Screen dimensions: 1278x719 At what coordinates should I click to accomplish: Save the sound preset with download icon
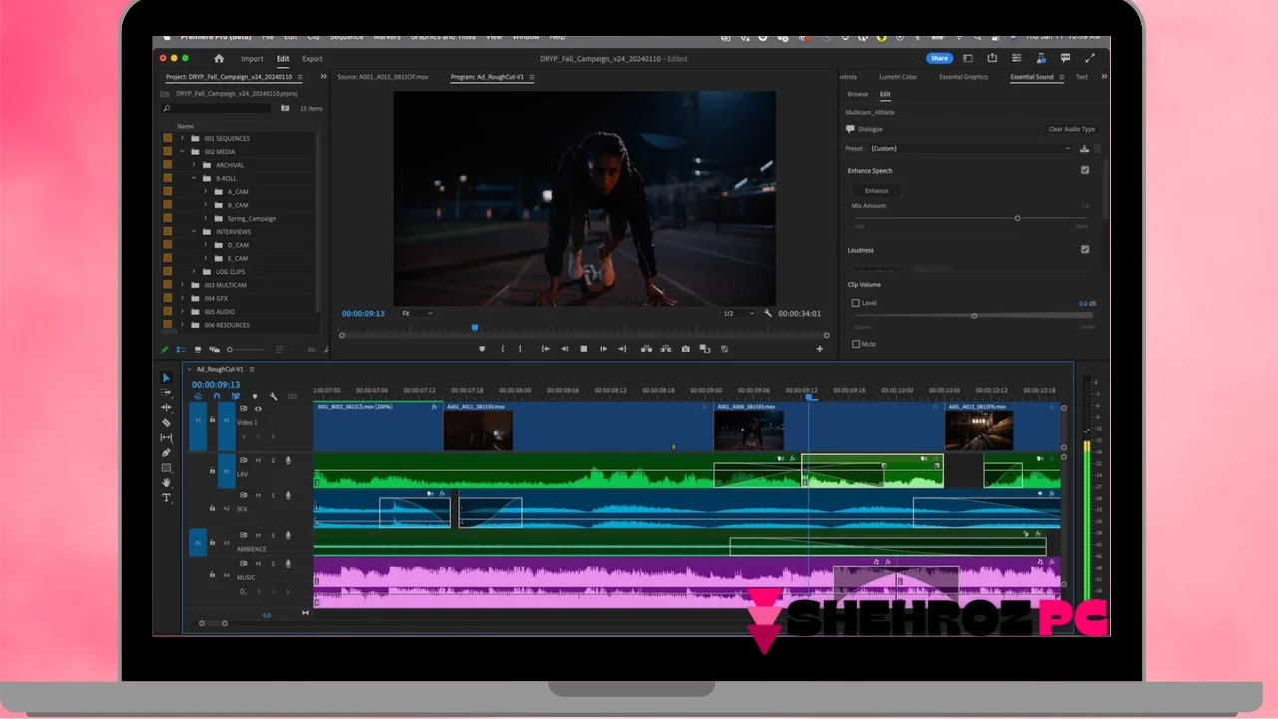click(x=1084, y=149)
